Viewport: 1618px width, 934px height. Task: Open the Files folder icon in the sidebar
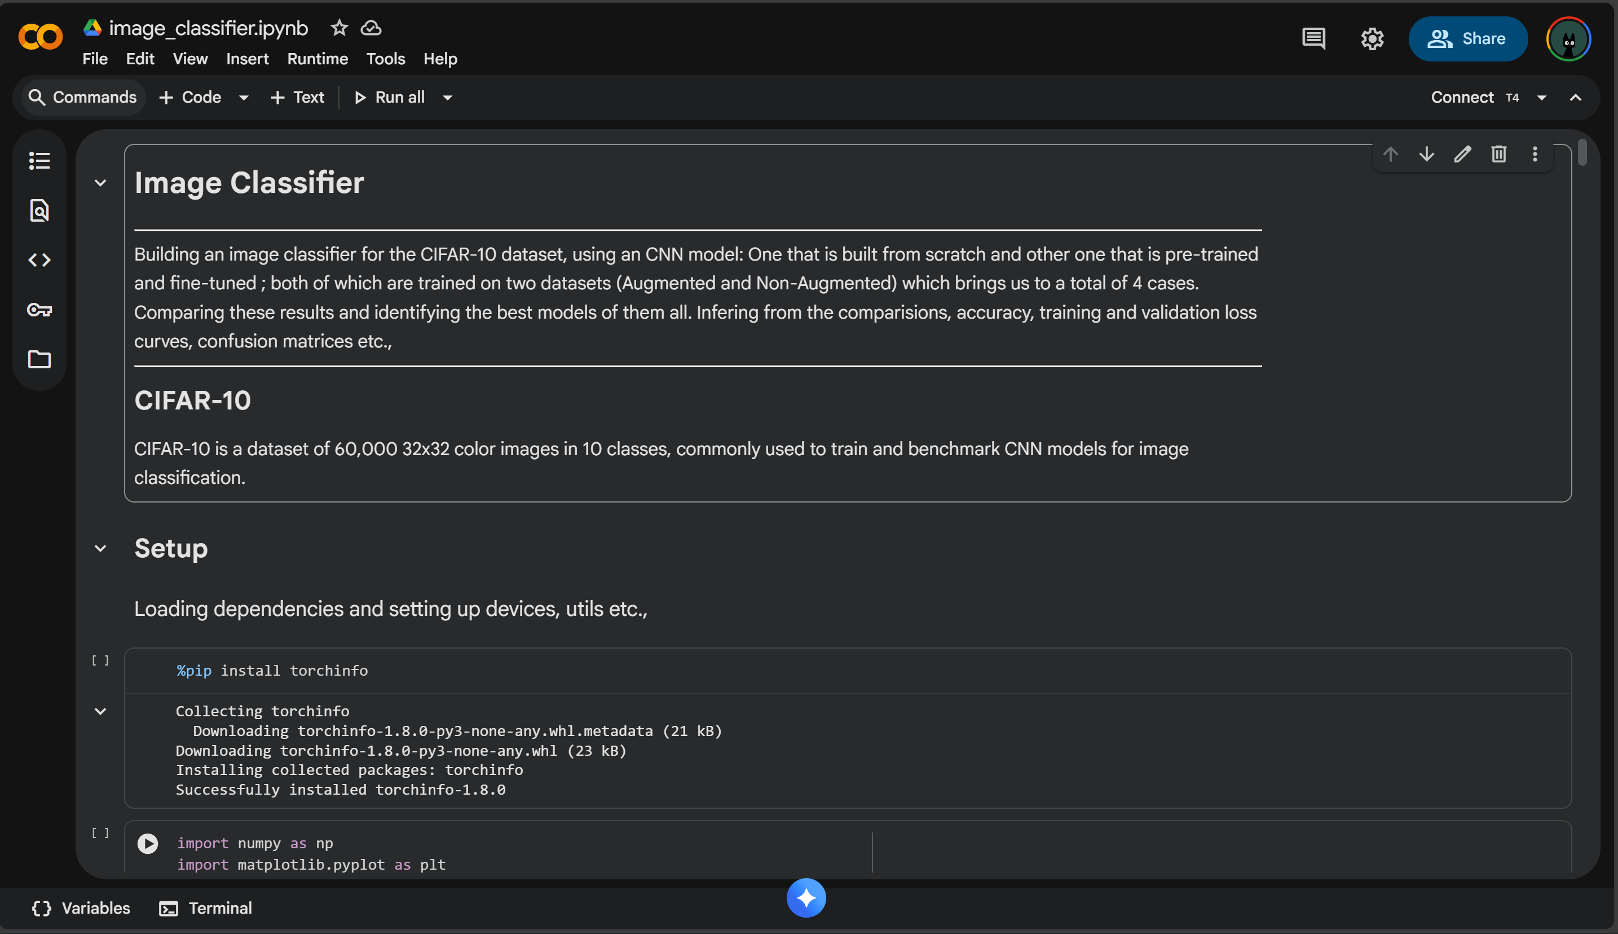[x=39, y=359]
